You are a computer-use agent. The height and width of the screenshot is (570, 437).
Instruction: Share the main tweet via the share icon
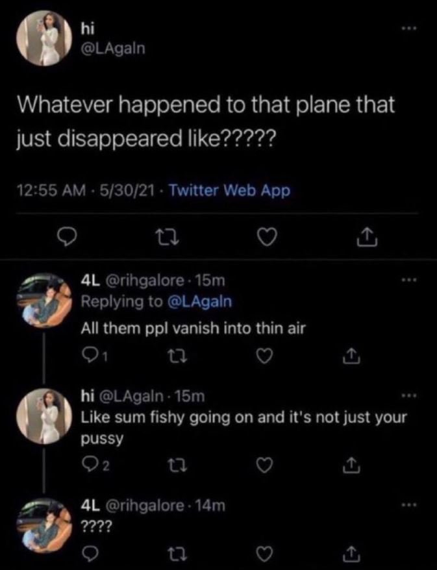(x=368, y=238)
